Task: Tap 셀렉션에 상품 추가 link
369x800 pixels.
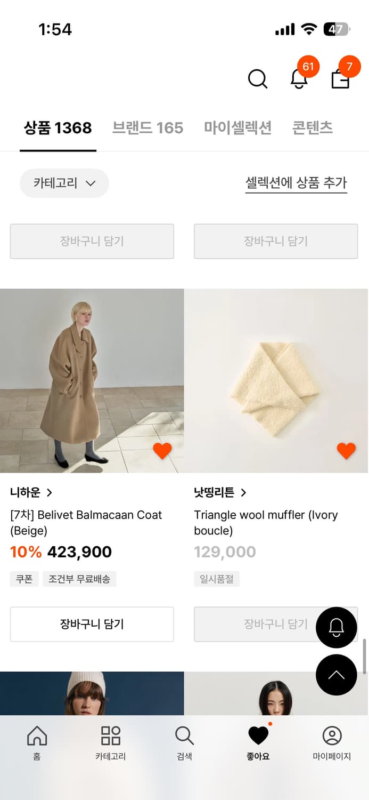Action: pos(296,183)
